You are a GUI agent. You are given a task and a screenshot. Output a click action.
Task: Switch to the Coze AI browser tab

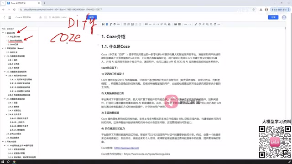coord(23,3)
